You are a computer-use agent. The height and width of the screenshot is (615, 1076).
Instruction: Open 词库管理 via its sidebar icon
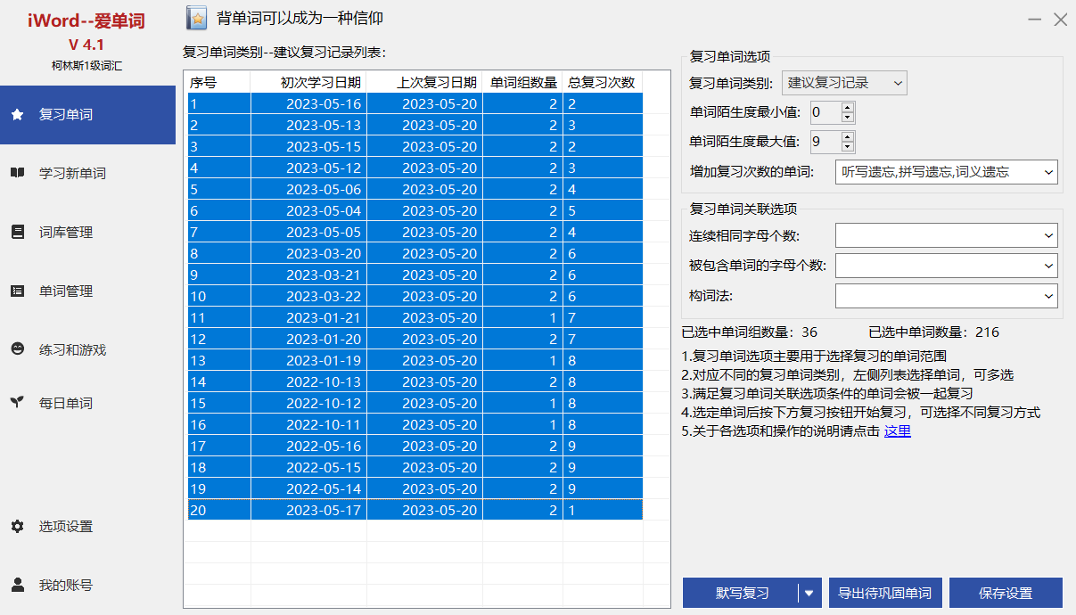click(x=17, y=233)
